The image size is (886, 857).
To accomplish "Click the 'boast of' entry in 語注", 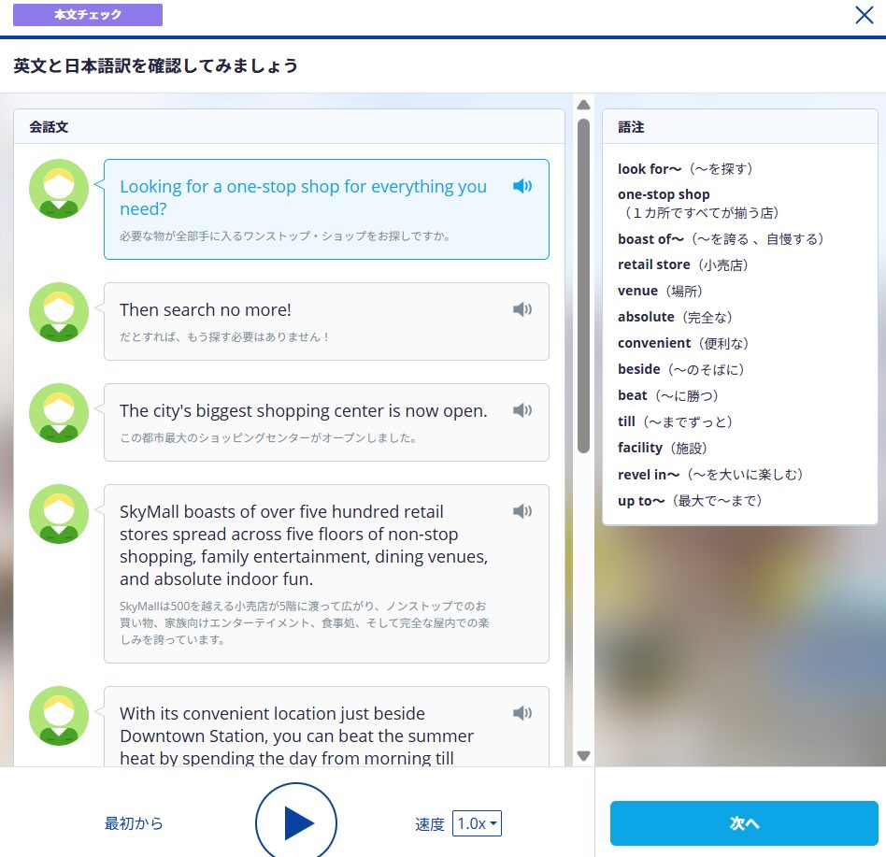I will [651, 239].
